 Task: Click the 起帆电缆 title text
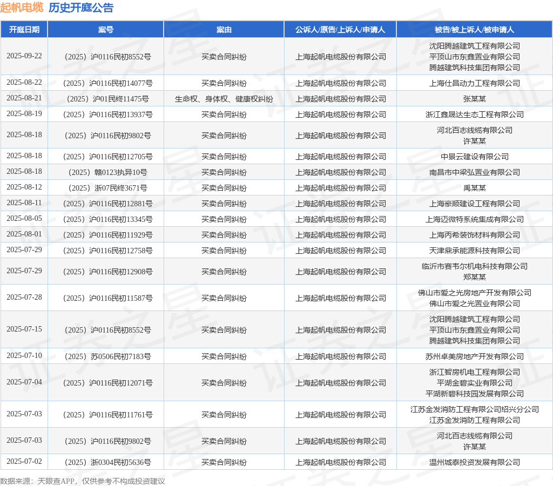(22, 8)
